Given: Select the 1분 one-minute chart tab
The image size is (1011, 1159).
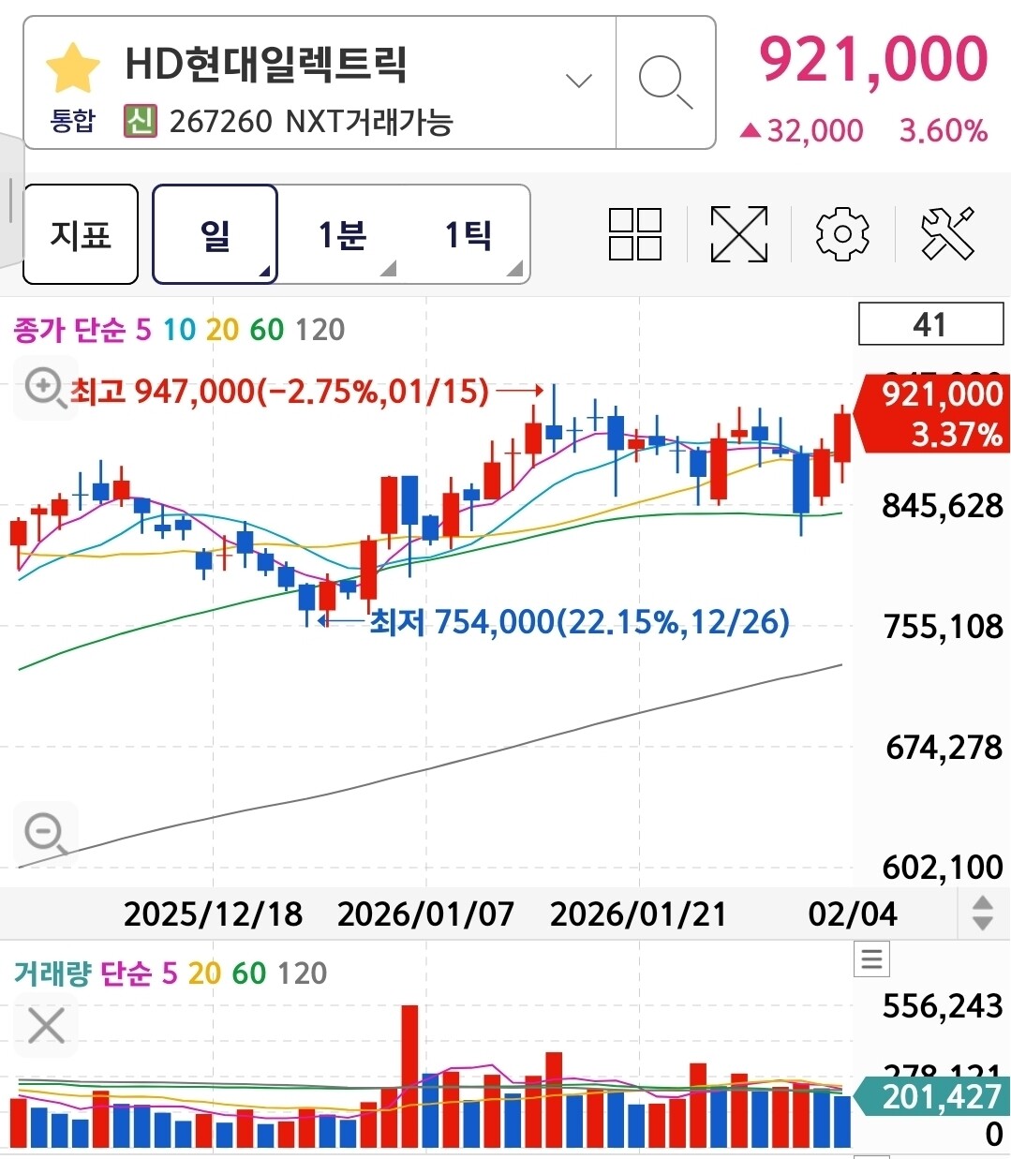Looking at the screenshot, I should [x=341, y=234].
